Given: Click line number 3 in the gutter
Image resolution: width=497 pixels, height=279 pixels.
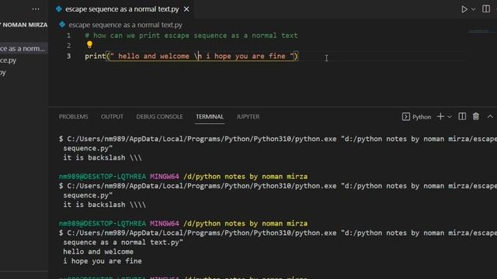Looking at the screenshot, I should (x=69, y=56).
